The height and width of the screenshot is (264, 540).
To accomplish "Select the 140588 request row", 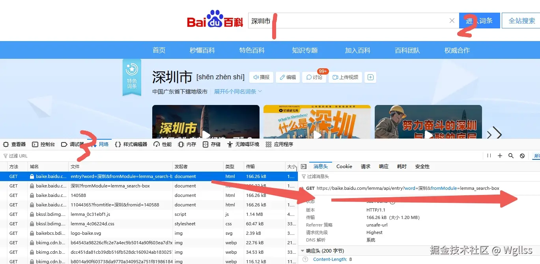I will pos(149,195).
